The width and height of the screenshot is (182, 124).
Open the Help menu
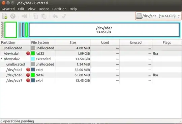click(x=73, y=9)
